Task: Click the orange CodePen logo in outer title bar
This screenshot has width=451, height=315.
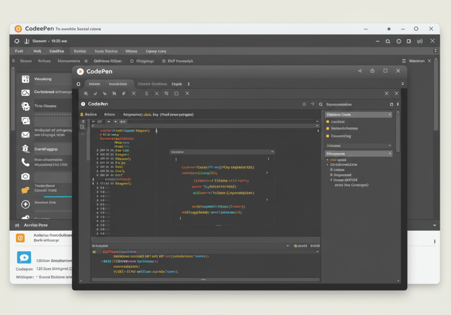Action: (18, 29)
